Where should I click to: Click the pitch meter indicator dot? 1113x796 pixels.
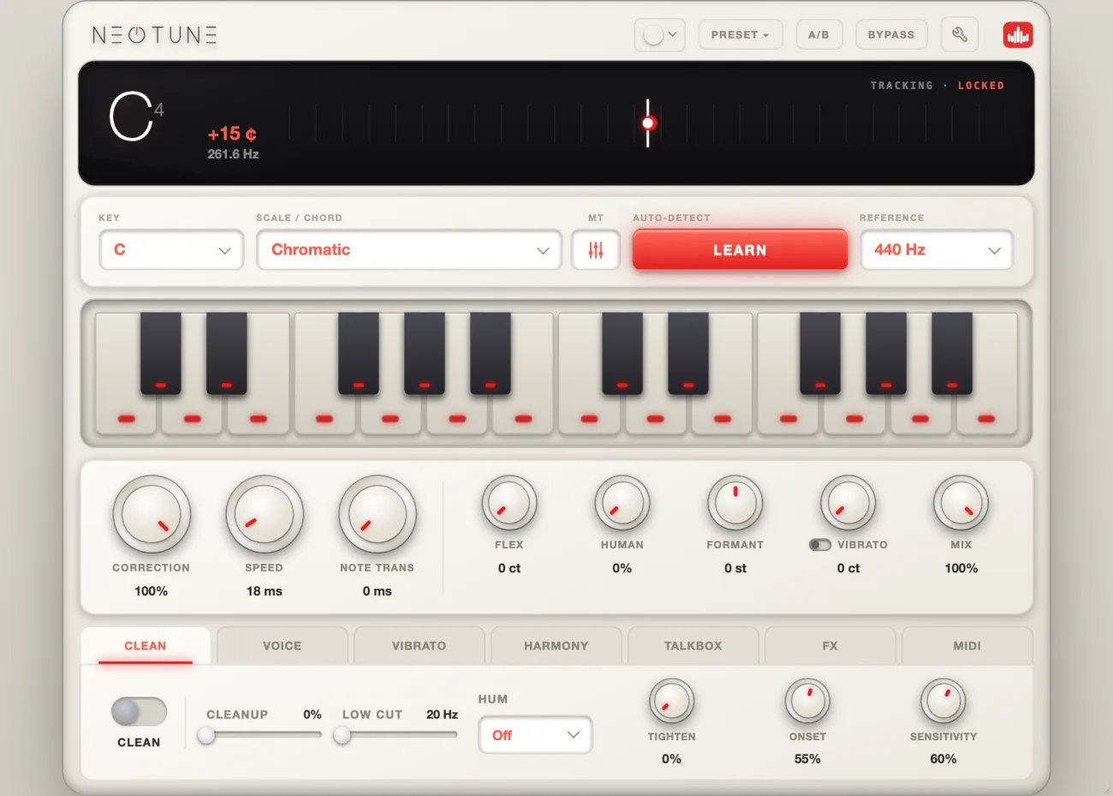(x=648, y=123)
